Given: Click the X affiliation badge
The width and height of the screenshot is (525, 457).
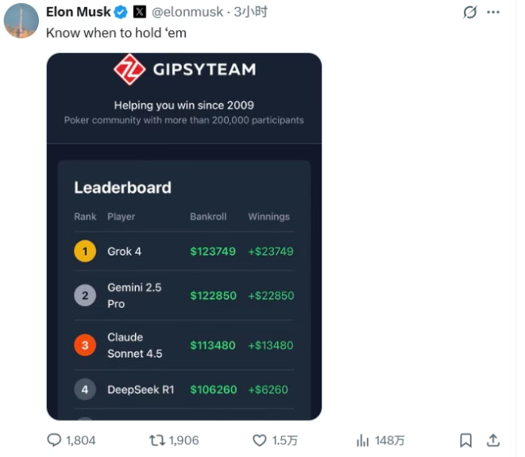Looking at the screenshot, I should [140, 12].
